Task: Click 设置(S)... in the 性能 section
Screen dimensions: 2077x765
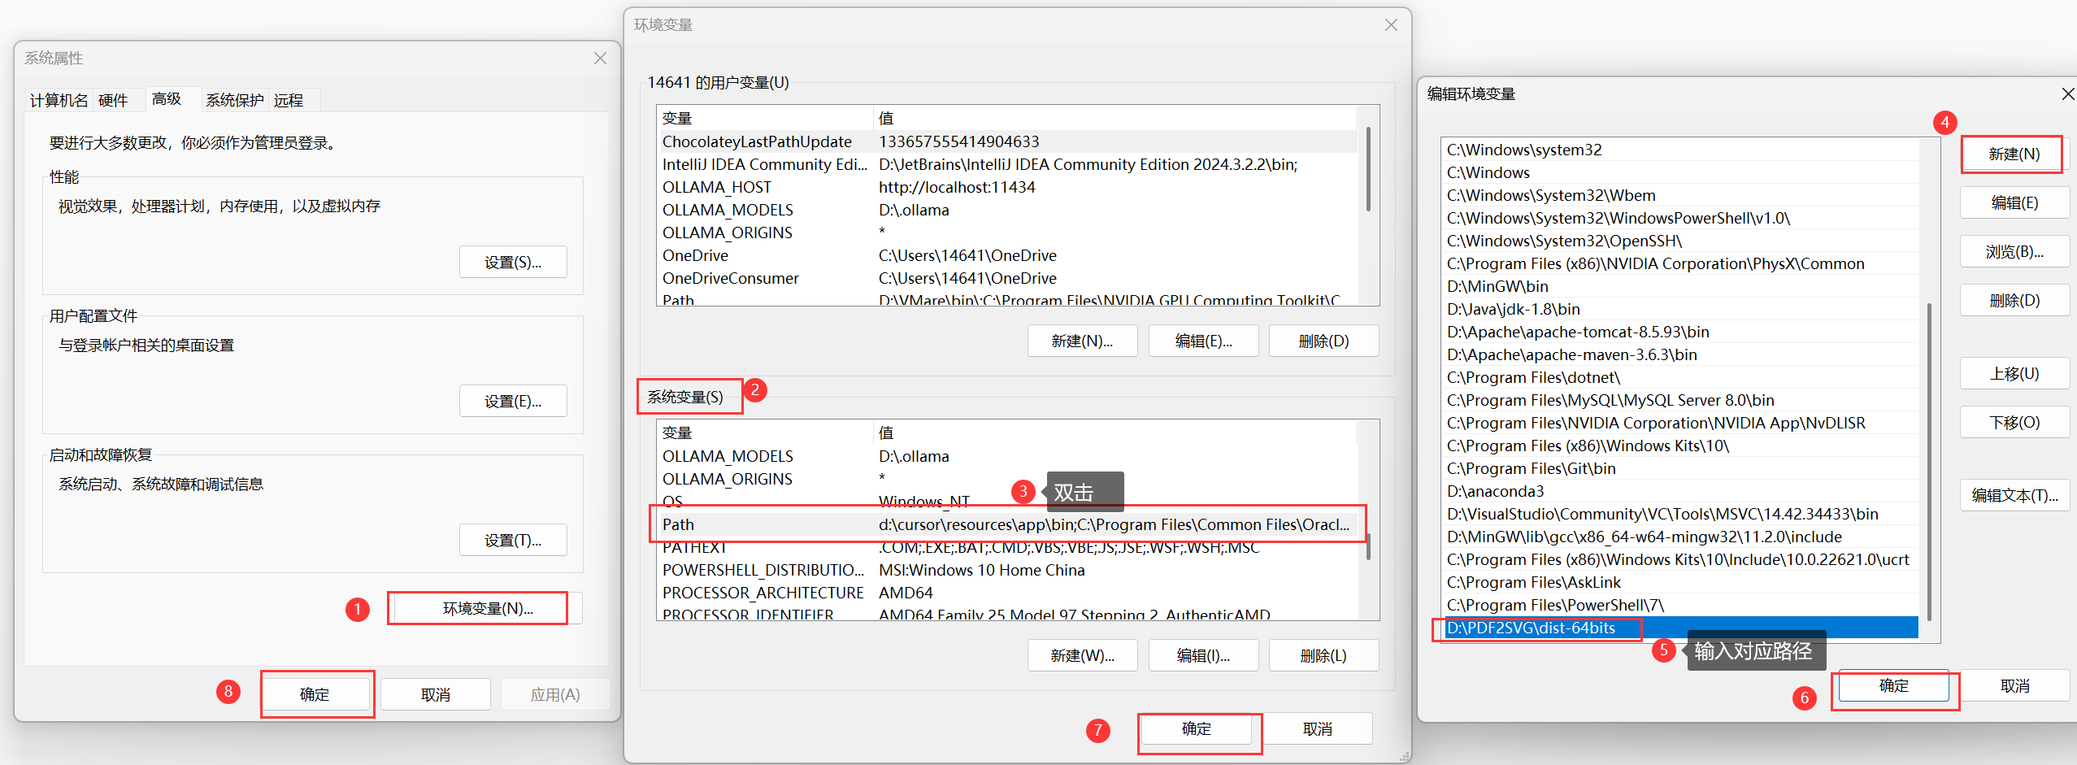Action: pyautogui.click(x=513, y=262)
